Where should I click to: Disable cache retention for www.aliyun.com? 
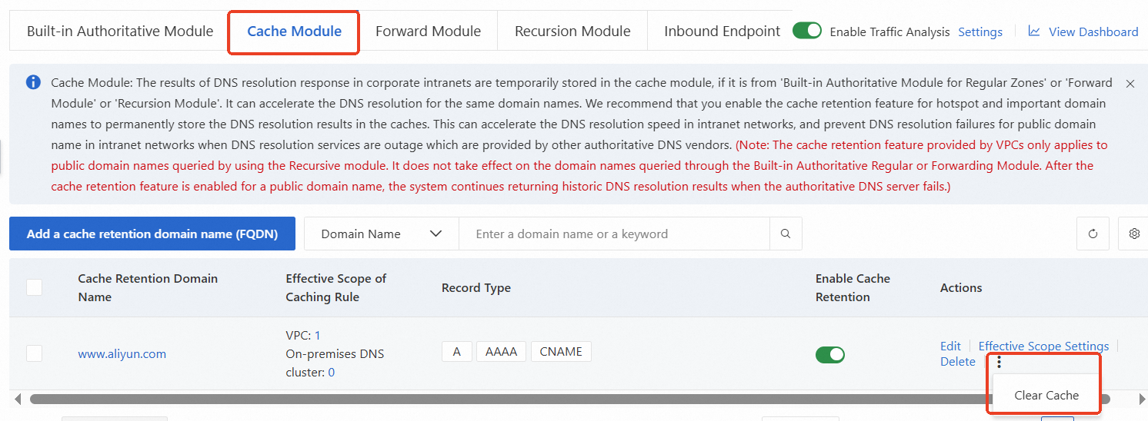pos(829,354)
